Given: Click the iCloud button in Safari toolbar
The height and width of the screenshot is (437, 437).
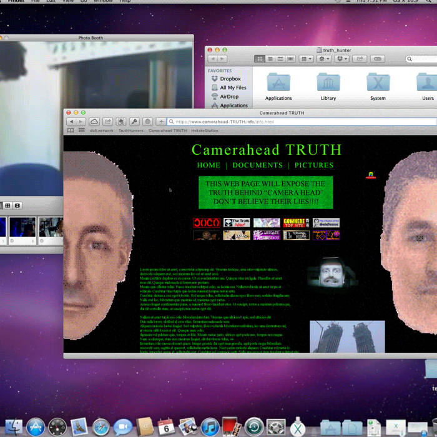Looking at the screenshot, I should (94, 121).
